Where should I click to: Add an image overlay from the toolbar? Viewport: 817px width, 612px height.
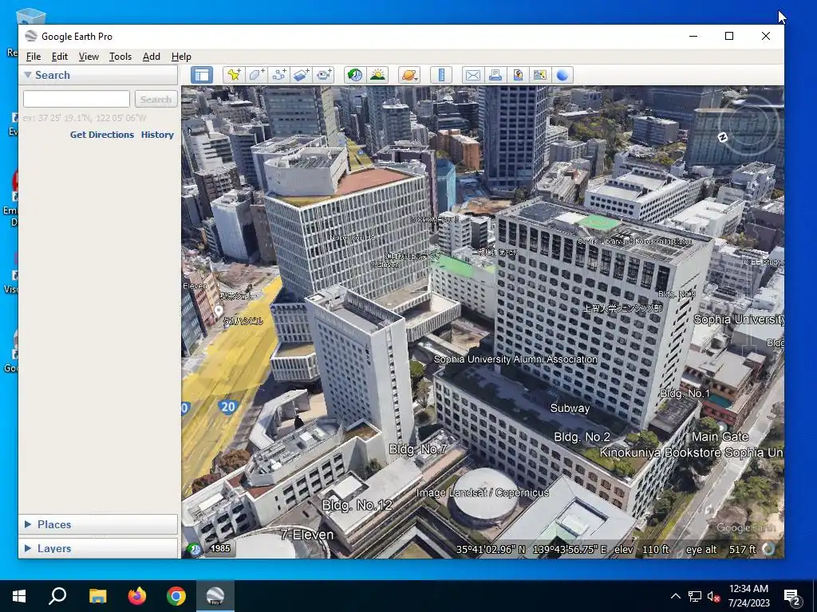point(301,75)
